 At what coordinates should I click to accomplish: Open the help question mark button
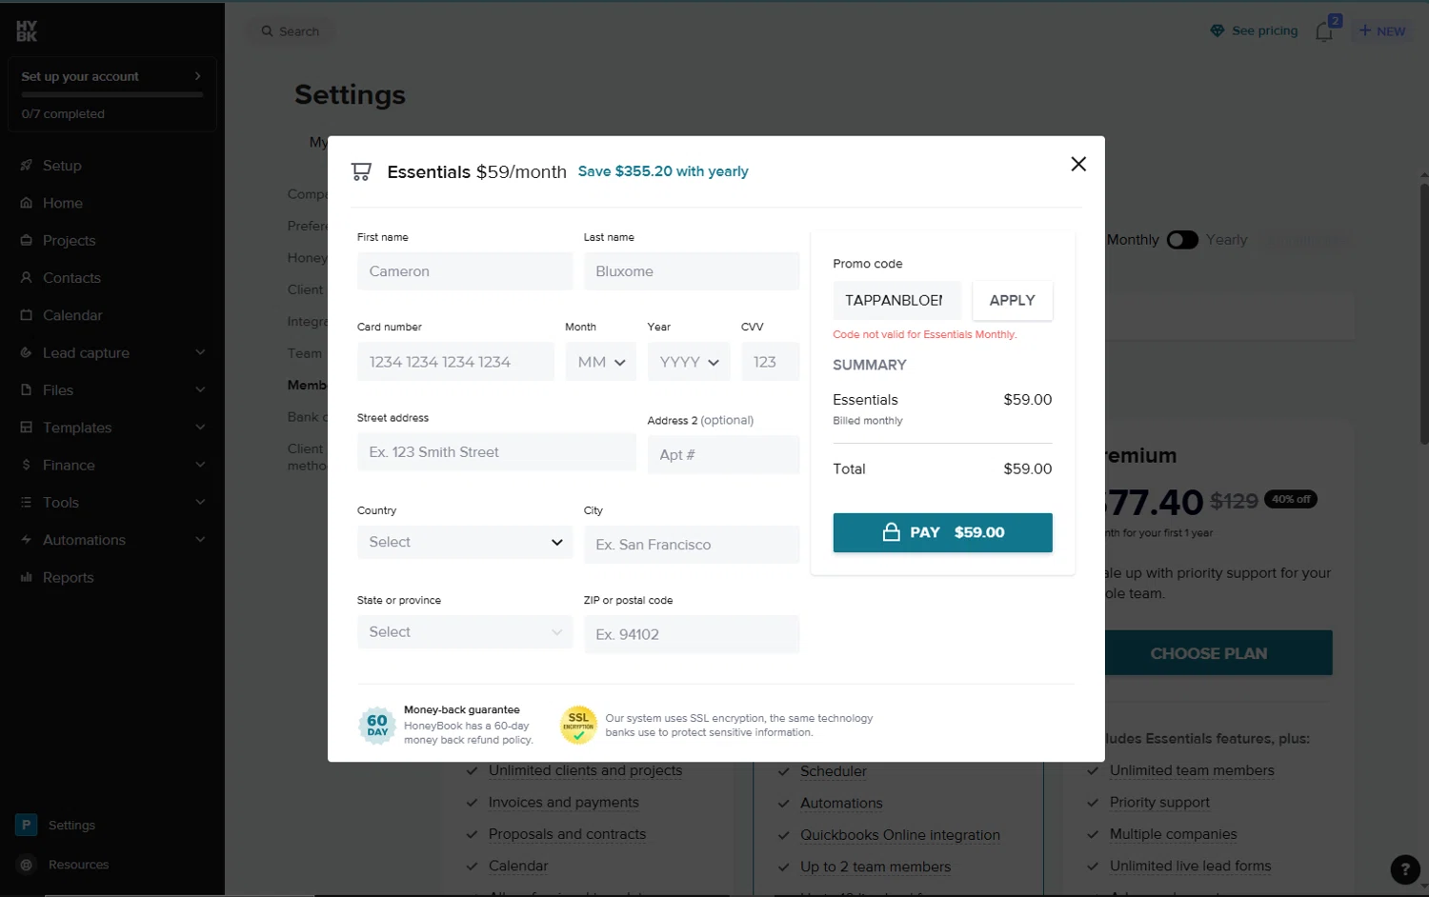coord(1404,869)
